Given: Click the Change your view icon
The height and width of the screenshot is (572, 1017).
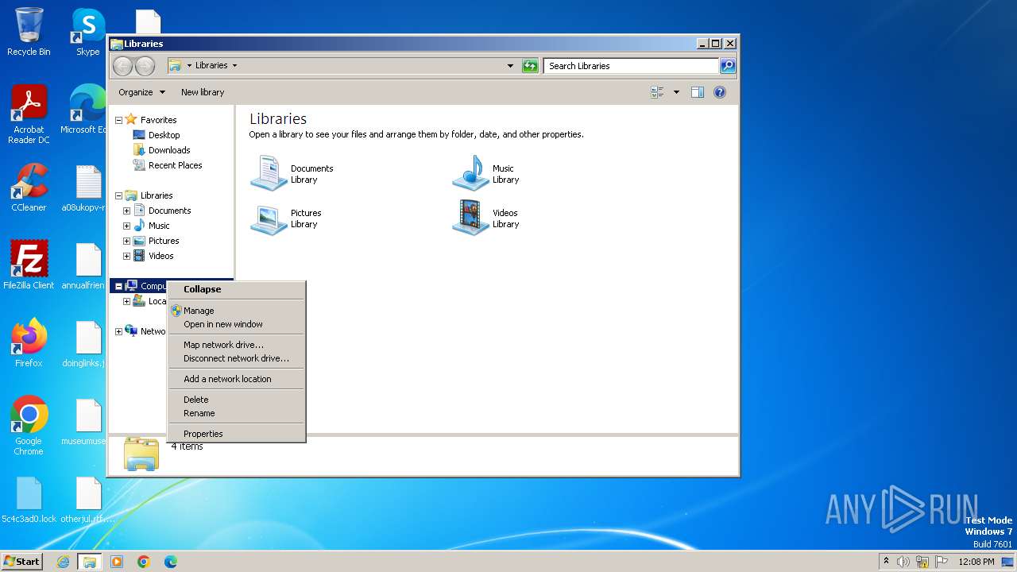Looking at the screenshot, I should pyautogui.click(x=657, y=92).
